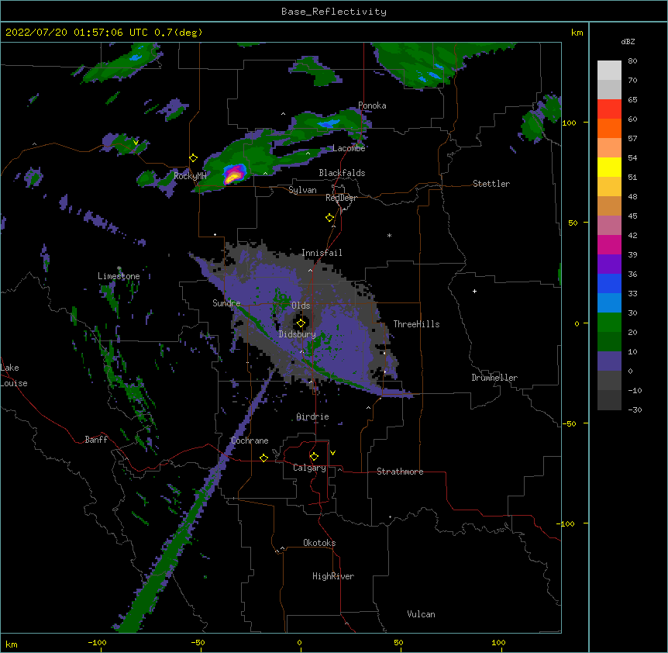Screen dimensions: 668x653
Task: Click the 80 value on dBZ scale
Action: pos(632,61)
